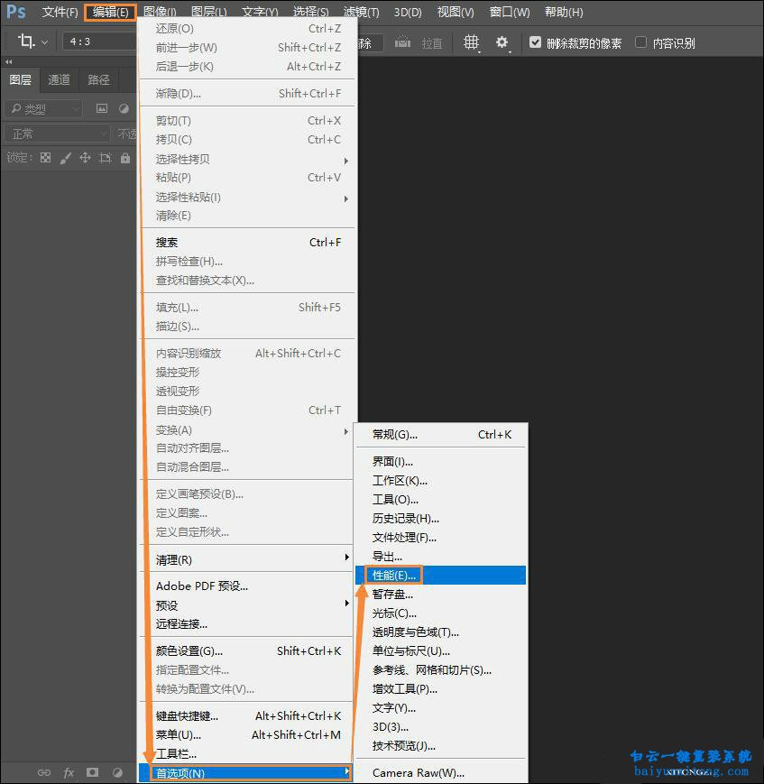
Task: Switch to the 通道 panel tab
Action: [58, 80]
